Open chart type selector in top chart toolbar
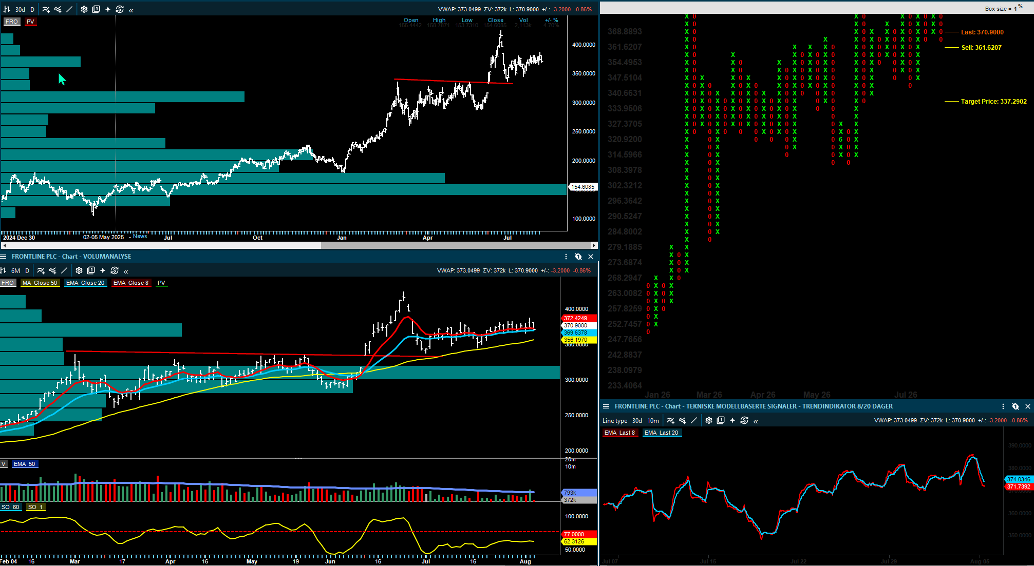1034x566 pixels. pos(7,9)
